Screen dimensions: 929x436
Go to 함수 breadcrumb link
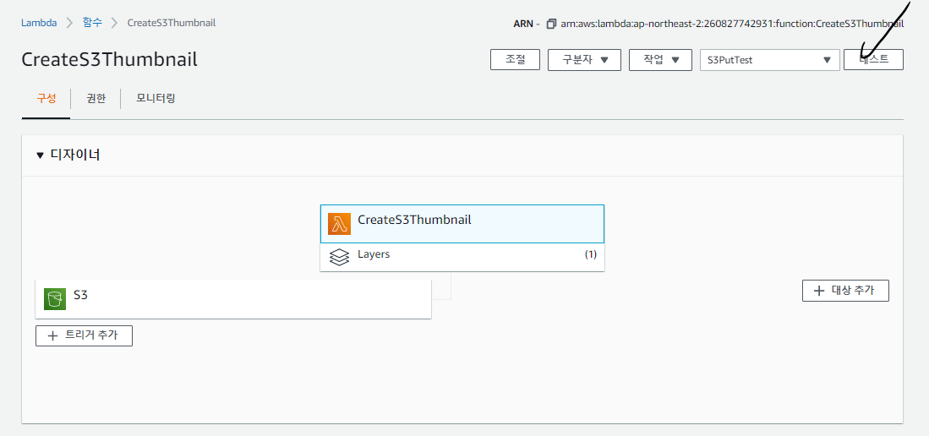tap(92, 23)
